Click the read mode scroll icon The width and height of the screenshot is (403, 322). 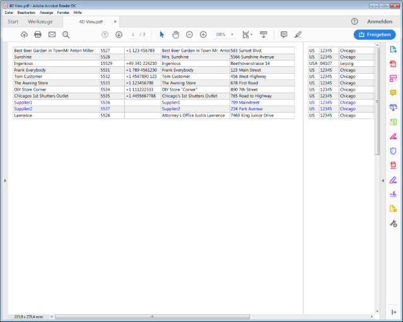pyautogui.click(x=264, y=35)
